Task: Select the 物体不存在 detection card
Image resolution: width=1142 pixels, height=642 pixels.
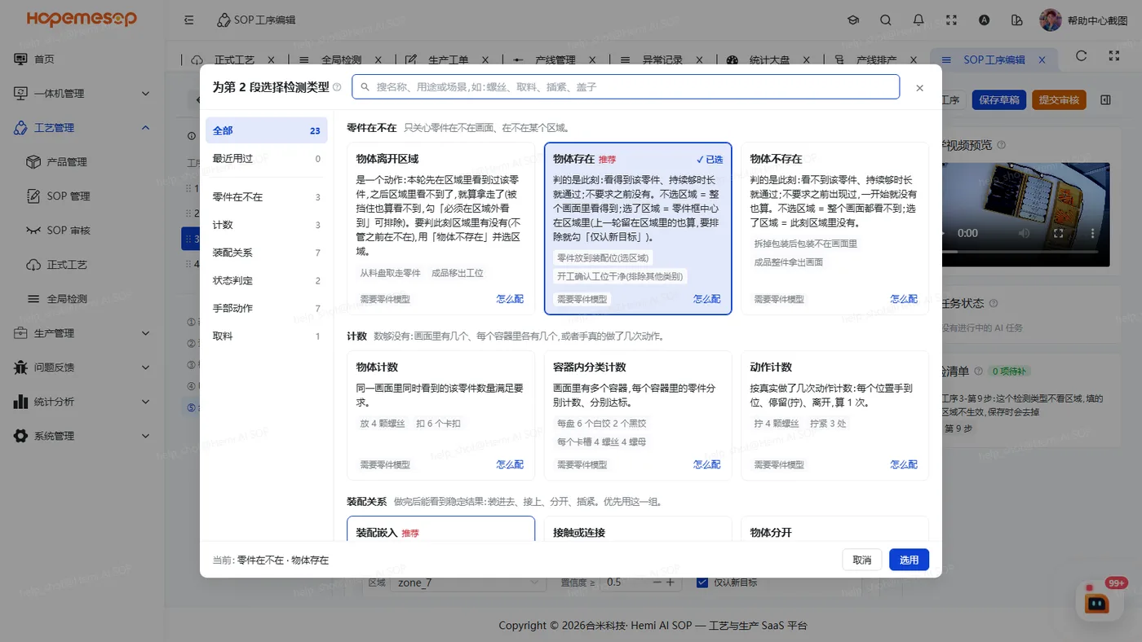Action: [834, 228]
